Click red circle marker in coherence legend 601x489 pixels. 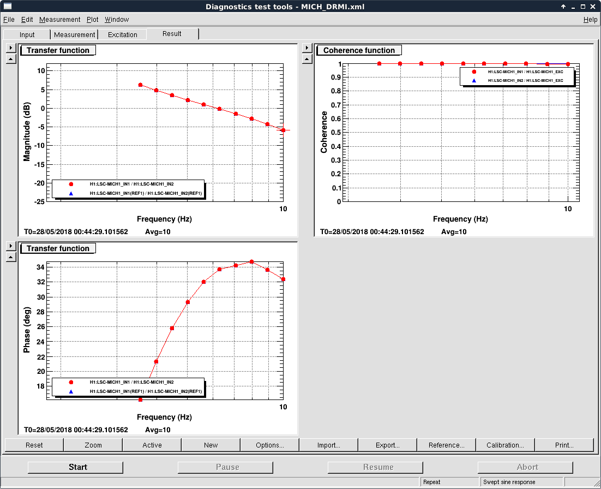474,72
